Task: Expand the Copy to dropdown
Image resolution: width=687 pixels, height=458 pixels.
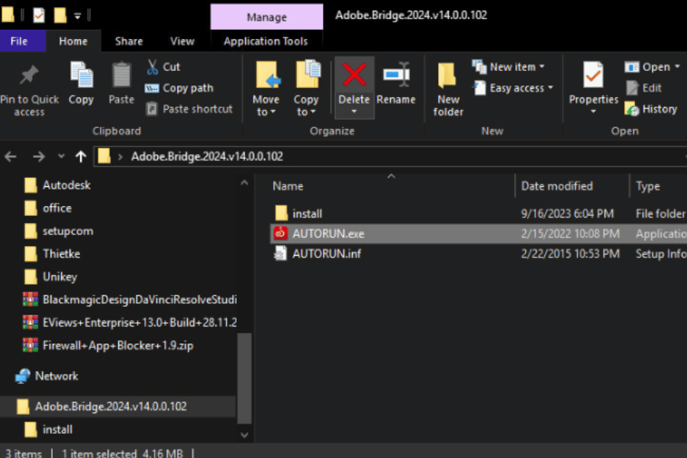Action: coord(305,111)
